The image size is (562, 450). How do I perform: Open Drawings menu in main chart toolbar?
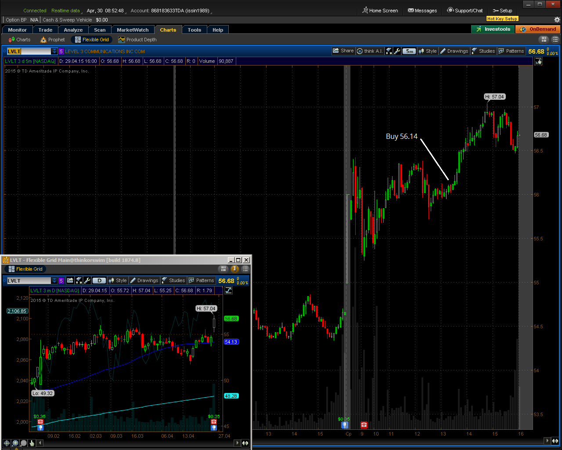454,51
